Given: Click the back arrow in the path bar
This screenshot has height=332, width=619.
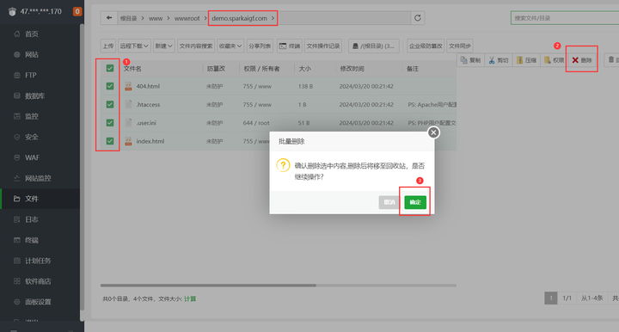Looking at the screenshot, I should click(x=109, y=18).
